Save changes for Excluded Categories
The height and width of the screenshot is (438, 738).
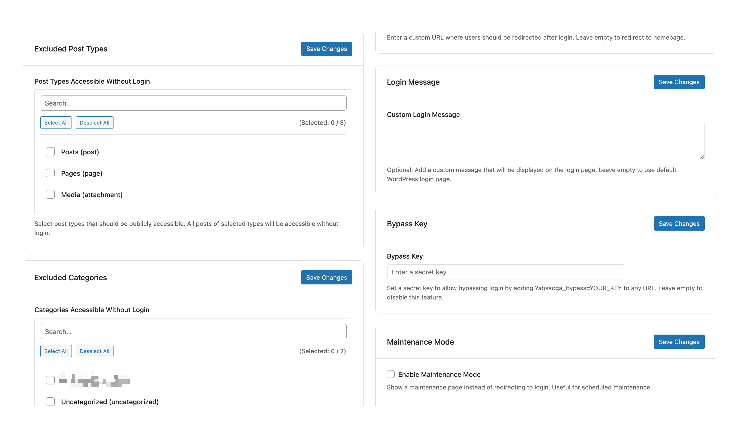click(x=326, y=277)
